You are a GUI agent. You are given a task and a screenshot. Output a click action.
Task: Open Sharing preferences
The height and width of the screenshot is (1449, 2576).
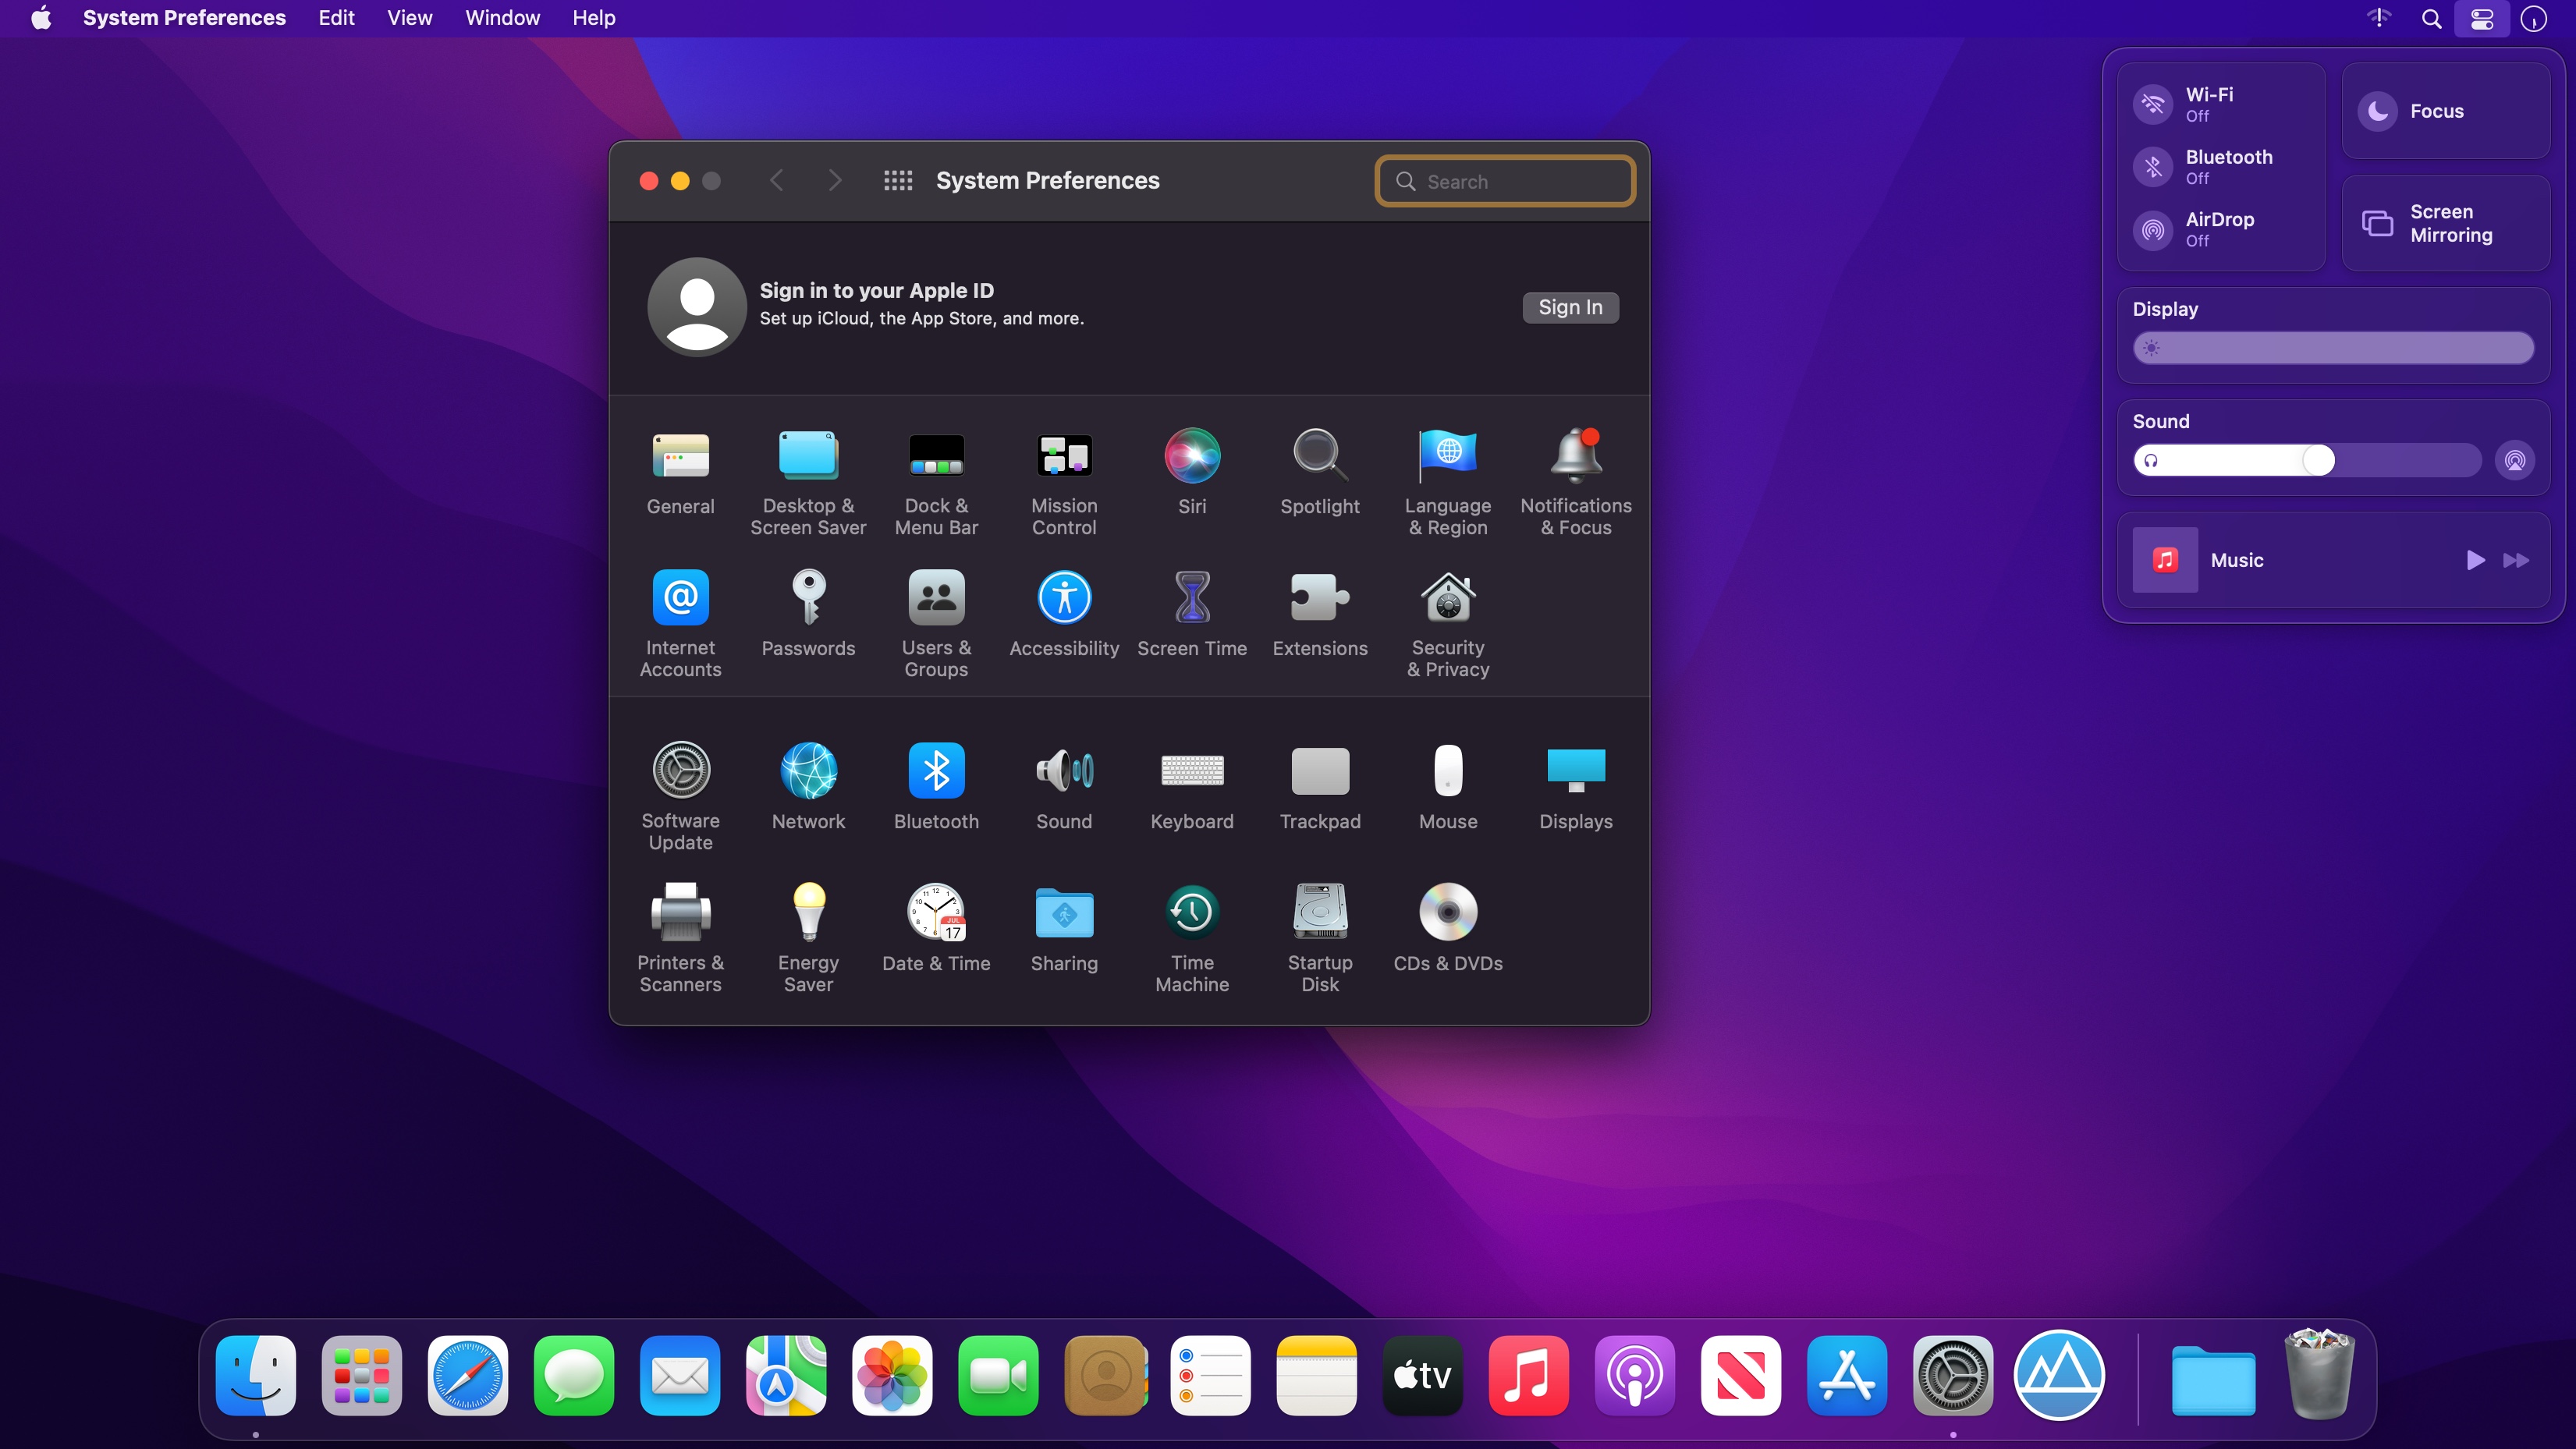(x=1064, y=929)
